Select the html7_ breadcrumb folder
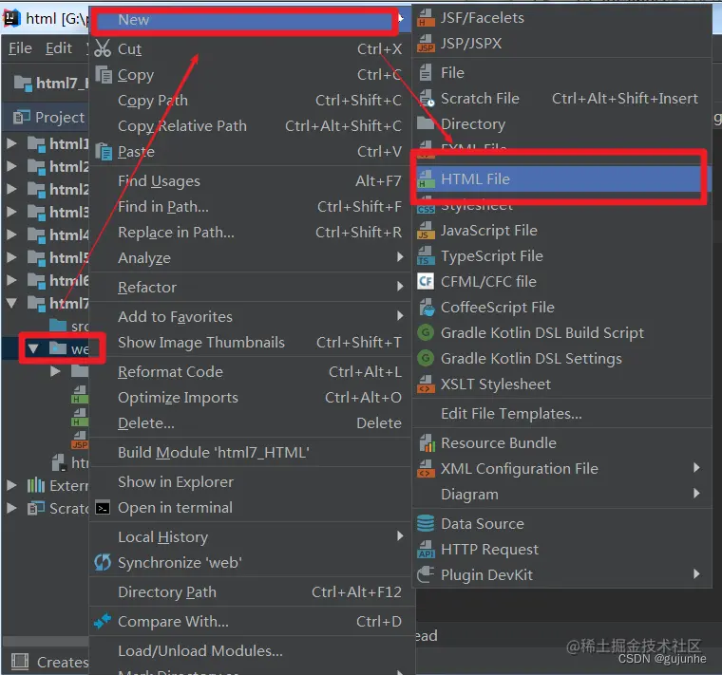This screenshot has width=722, height=675. (x=50, y=83)
